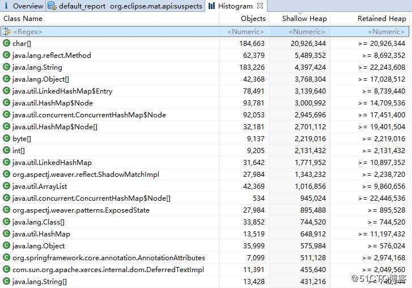This screenshot has width=412, height=288.
Task: Select the java.lang.Object[] class name
Action: click(x=41, y=79)
